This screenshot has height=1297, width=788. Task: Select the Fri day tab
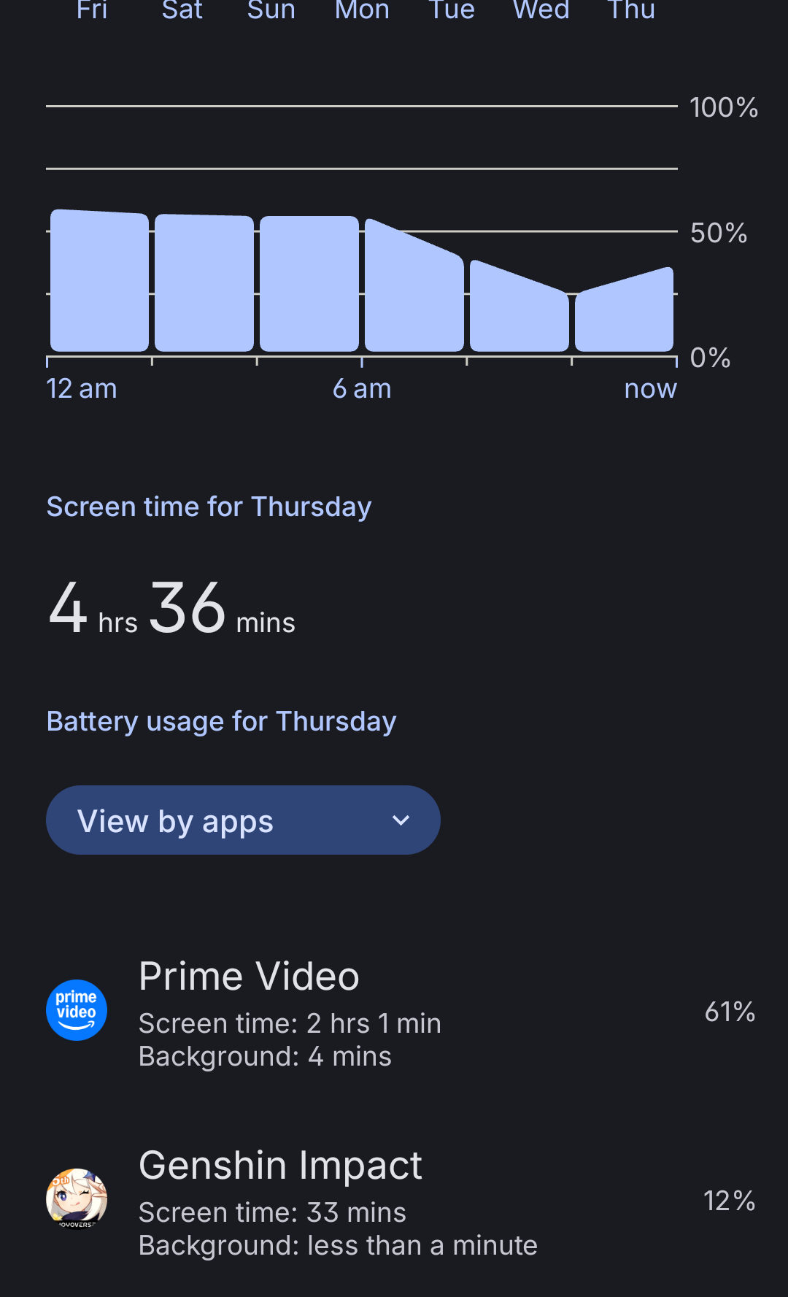coord(92,10)
